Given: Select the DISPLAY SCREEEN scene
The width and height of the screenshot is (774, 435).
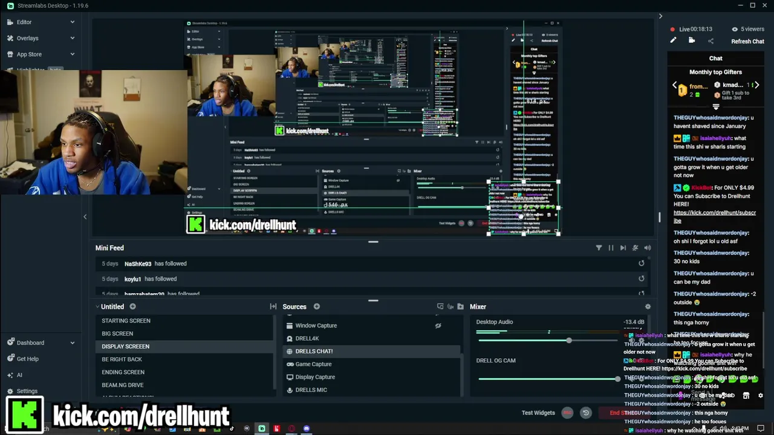Looking at the screenshot, I should point(184,347).
